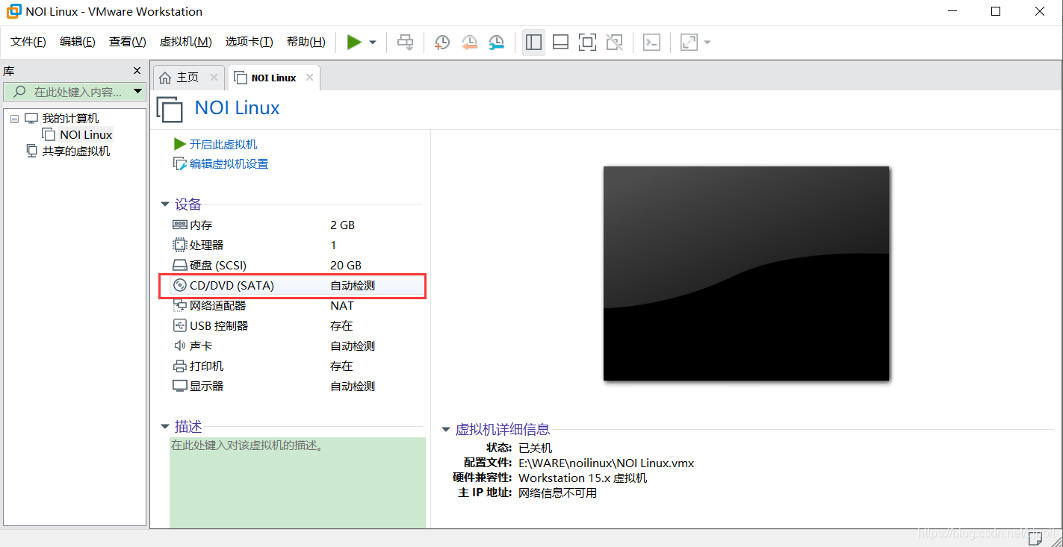Click 编辑虚拟机设置 link

point(229,164)
